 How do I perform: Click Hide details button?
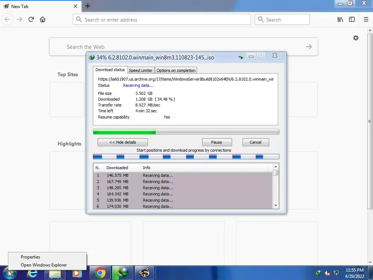[122, 142]
